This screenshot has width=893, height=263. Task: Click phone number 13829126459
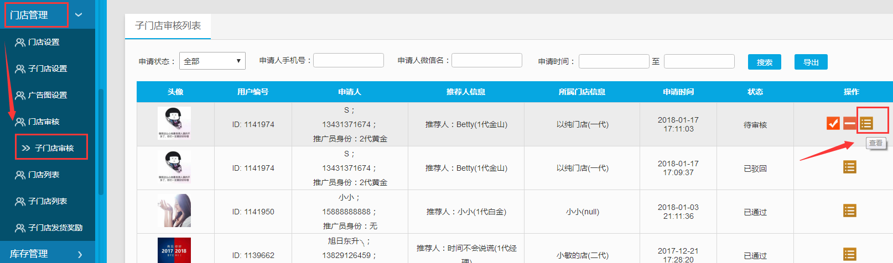point(347,255)
